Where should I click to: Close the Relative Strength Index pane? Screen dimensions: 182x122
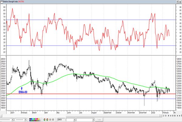point(180,1)
